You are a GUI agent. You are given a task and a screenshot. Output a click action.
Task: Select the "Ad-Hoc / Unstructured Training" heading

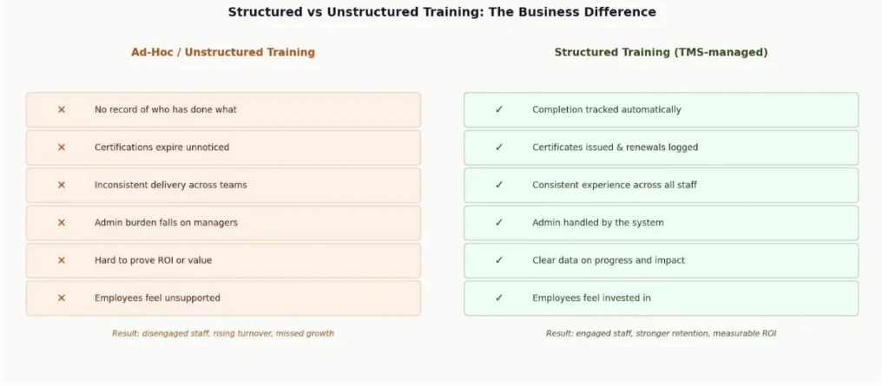coord(223,52)
